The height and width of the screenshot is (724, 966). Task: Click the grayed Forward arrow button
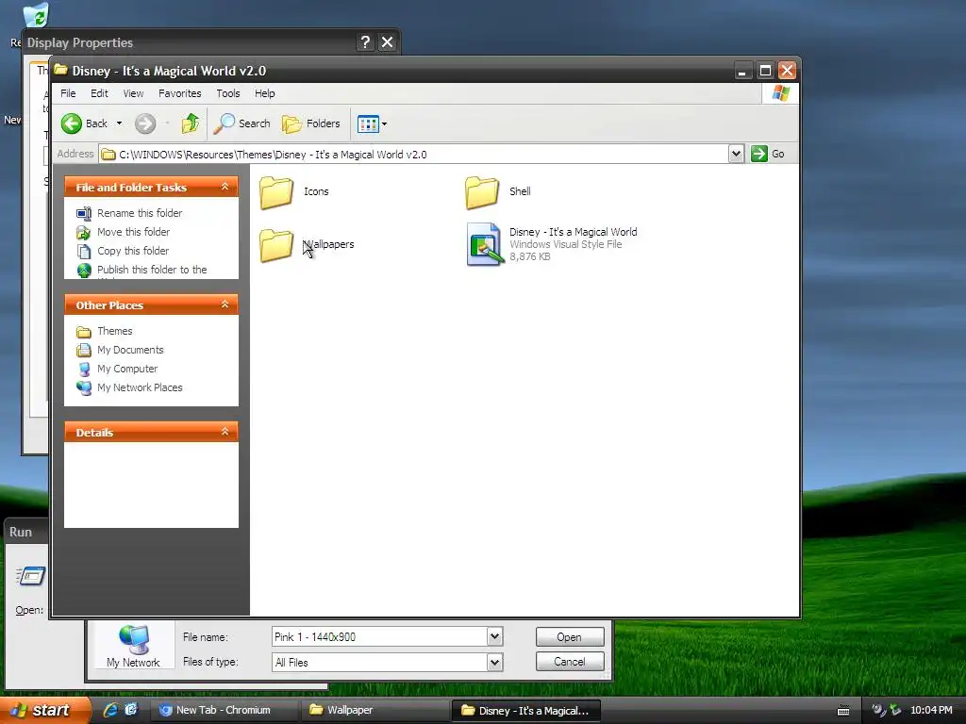click(145, 123)
